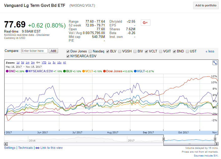Check the UST comparison checkbox

coord(187,51)
